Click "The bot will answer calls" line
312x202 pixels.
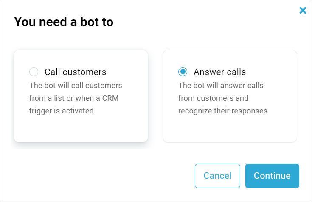coord(221,86)
